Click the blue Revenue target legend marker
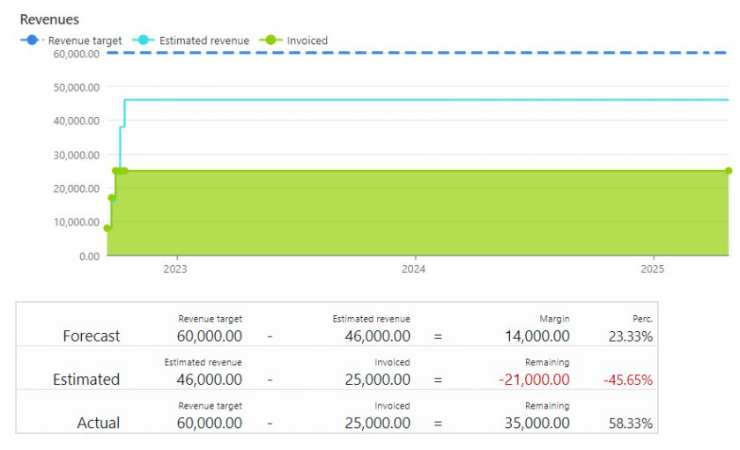 (x=33, y=41)
